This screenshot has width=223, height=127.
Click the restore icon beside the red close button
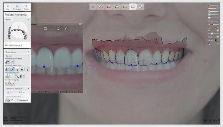(x=80, y=24)
